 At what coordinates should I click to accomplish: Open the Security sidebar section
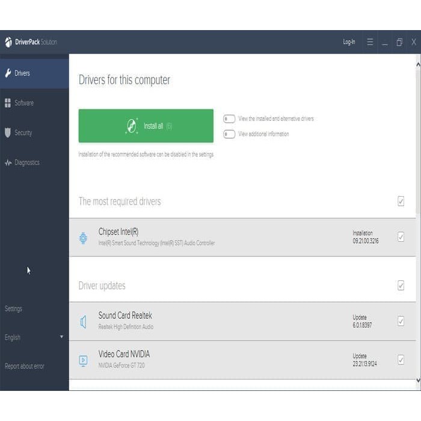[34, 133]
